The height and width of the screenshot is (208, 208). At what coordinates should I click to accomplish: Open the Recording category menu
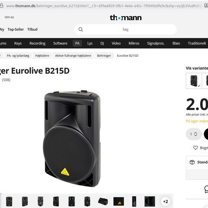(37, 43)
